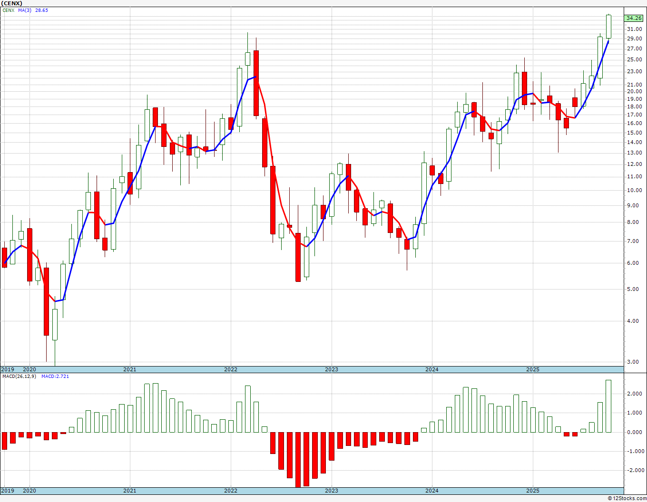Click 2025 on the price chart time axis
This screenshot has height=502, width=647.
pyautogui.click(x=533, y=369)
